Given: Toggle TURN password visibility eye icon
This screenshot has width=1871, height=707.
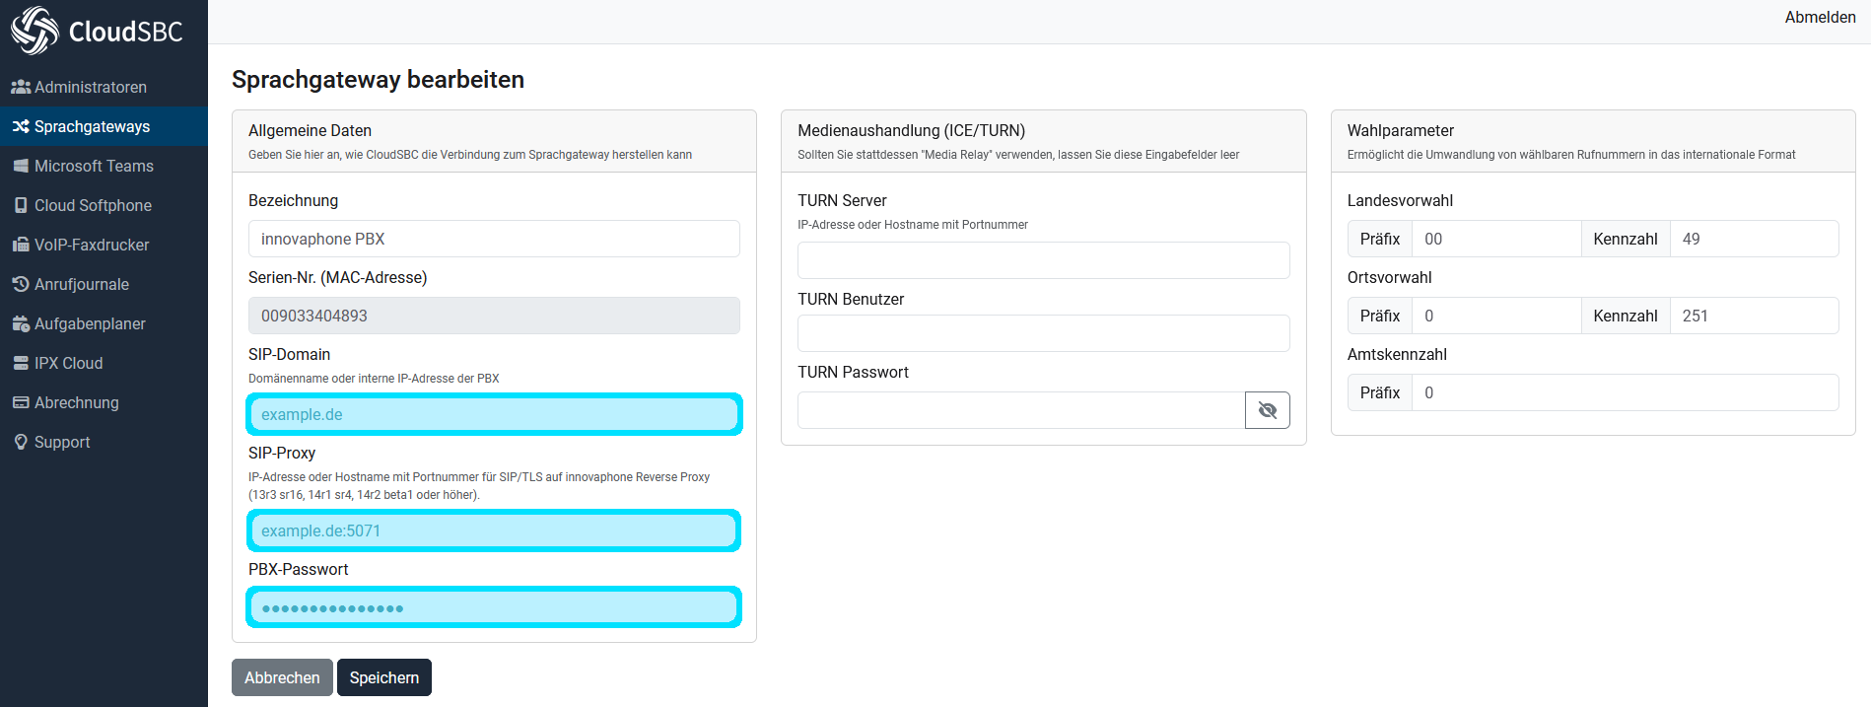Looking at the screenshot, I should click(1267, 410).
